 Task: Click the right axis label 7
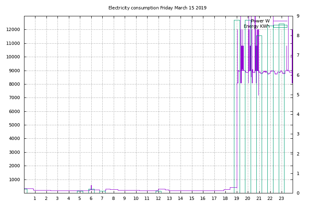pyautogui.click(x=298, y=55)
